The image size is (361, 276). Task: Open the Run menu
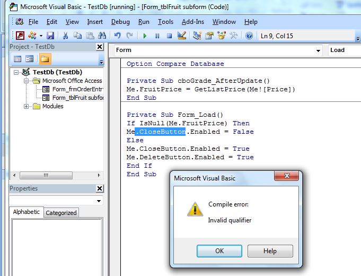(x=144, y=22)
